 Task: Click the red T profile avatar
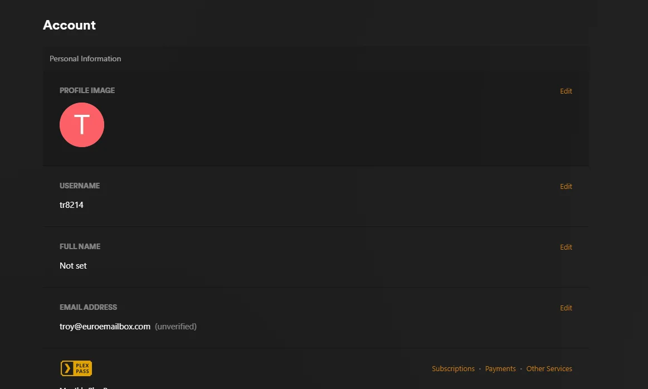click(82, 125)
